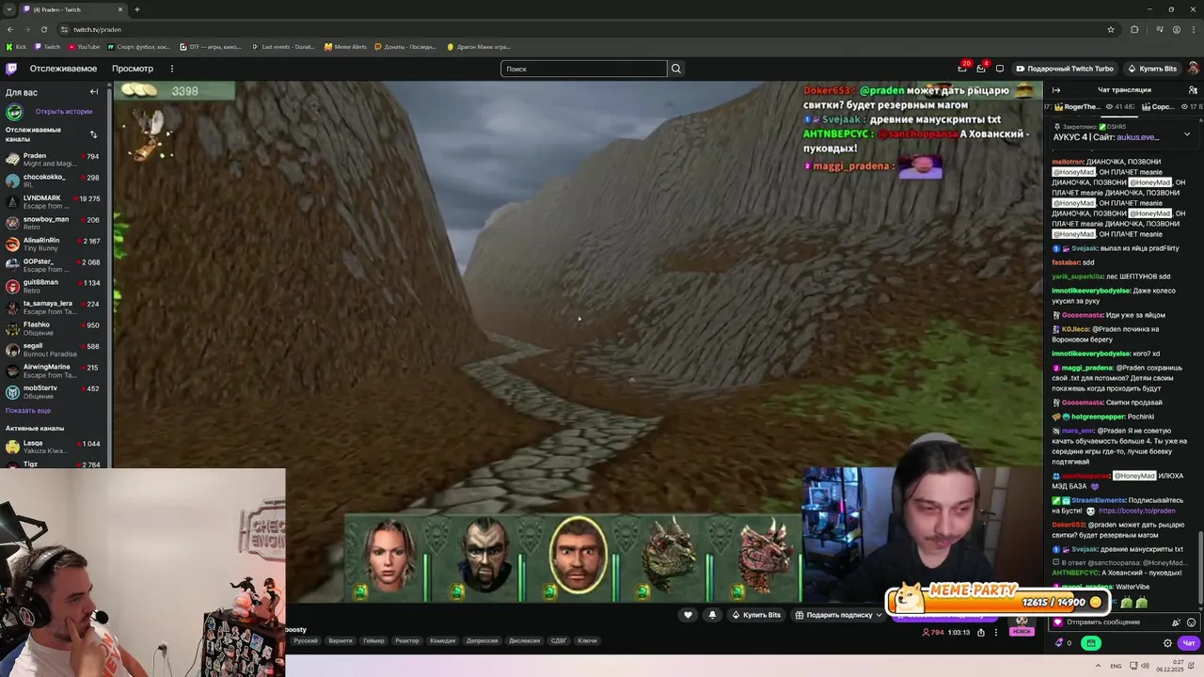
Task: Open the Отслеживаемое (Following) tab
Action: (63, 69)
